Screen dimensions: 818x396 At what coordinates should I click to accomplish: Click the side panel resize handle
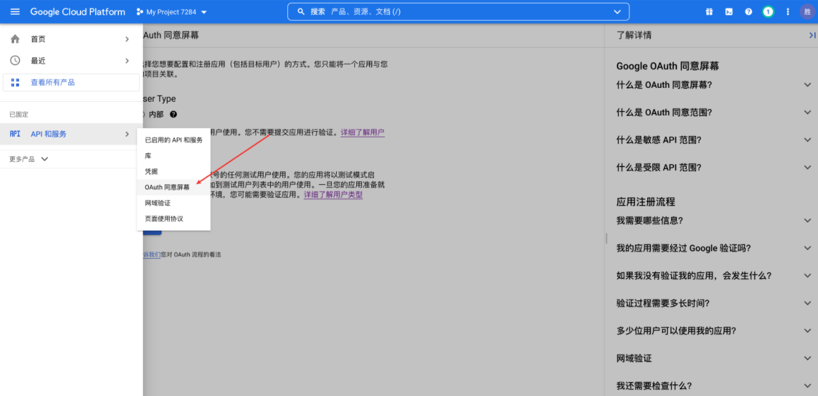[x=606, y=238]
